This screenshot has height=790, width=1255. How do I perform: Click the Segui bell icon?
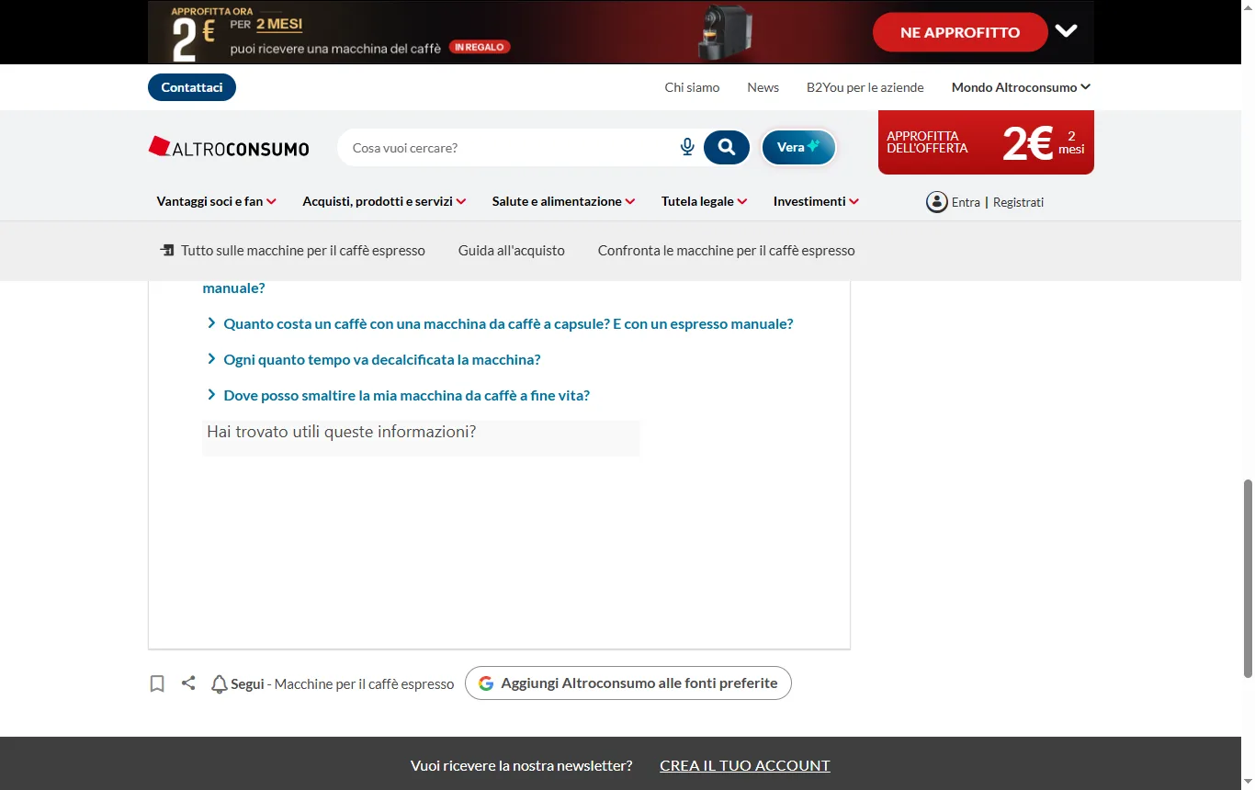pyautogui.click(x=219, y=683)
